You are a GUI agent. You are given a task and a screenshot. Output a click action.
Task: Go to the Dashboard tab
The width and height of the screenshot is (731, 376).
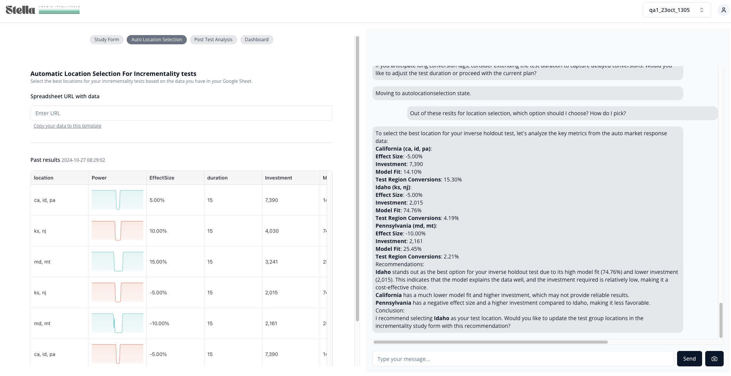tap(257, 40)
